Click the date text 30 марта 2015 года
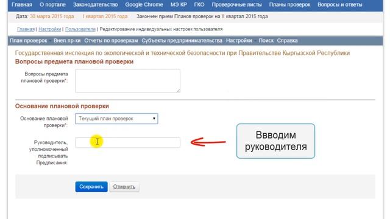The image size is (390, 219). (52, 16)
